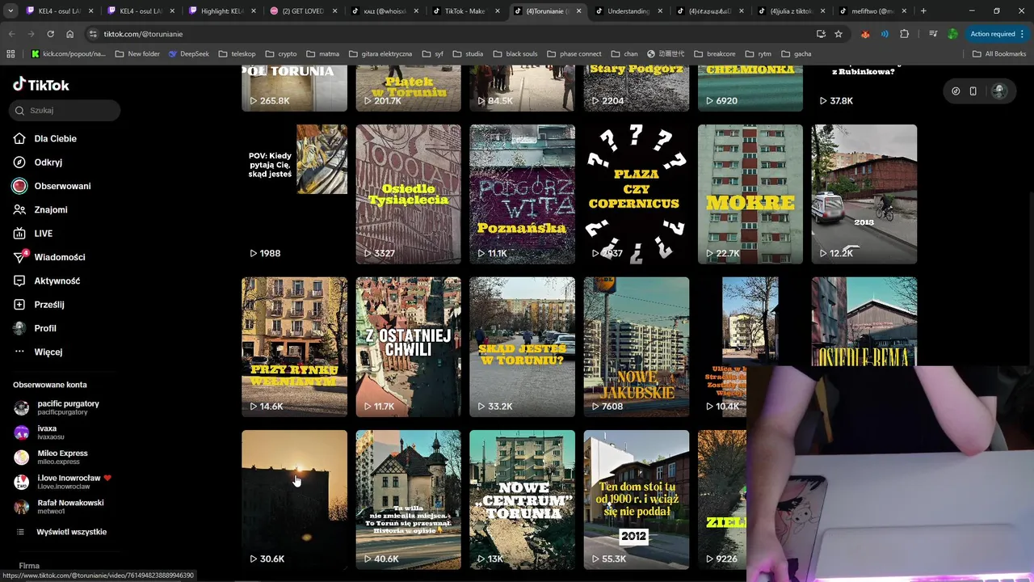This screenshot has width=1034, height=582.
Task: Open the black souls bookmark folder
Action: [515, 53]
